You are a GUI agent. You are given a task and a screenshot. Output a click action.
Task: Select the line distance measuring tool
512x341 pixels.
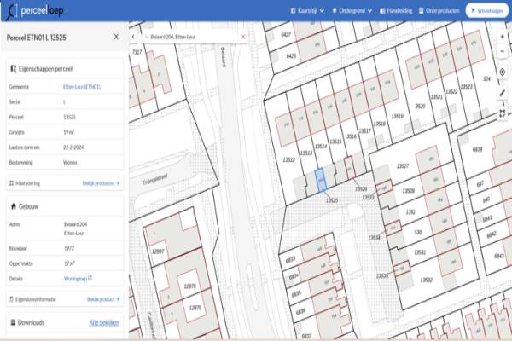click(503, 93)
